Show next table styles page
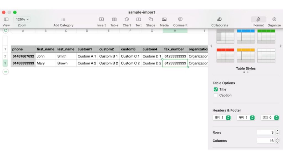 [x=281, y=46]
